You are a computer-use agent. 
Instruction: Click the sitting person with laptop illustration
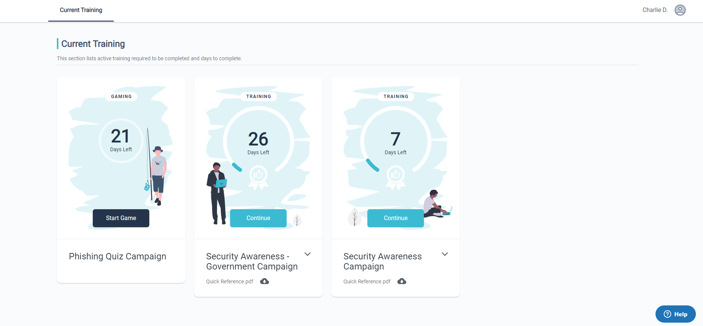point(436,205)
